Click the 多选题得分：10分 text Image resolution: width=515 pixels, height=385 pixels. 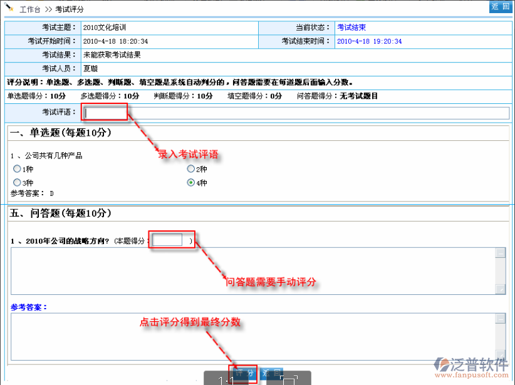tap(110, 96)
